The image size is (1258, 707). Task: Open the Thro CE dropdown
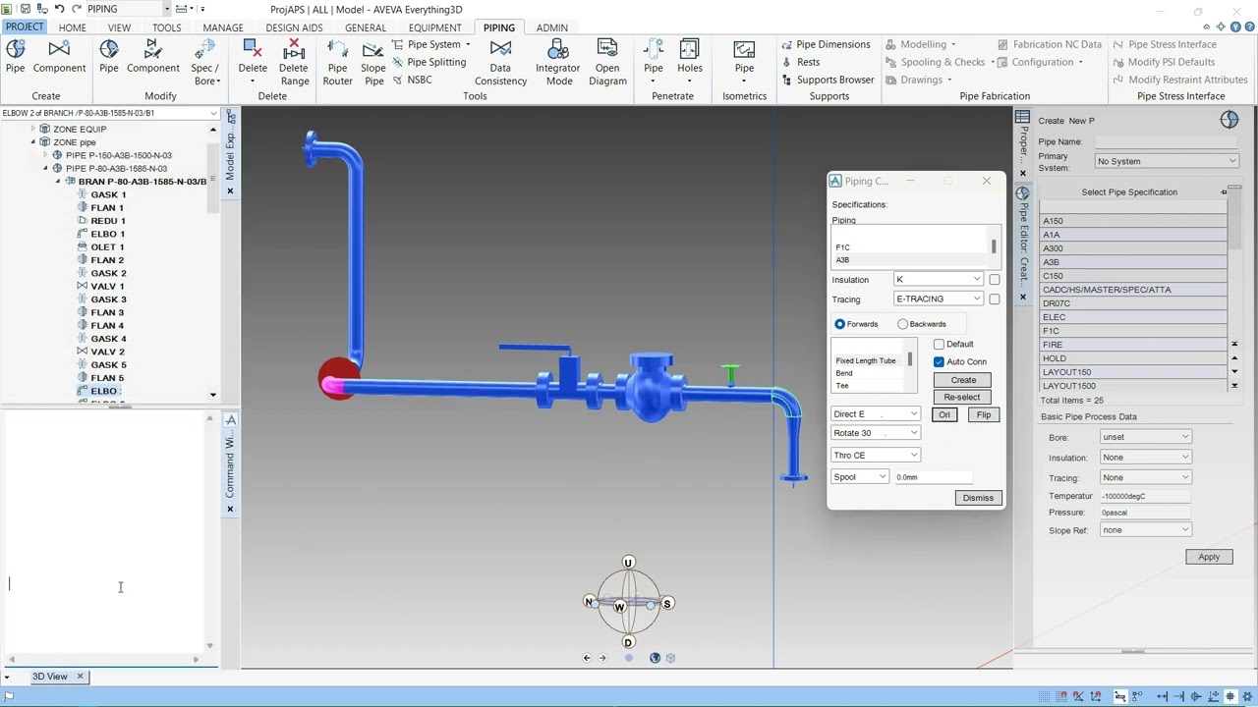coord(876,456)
